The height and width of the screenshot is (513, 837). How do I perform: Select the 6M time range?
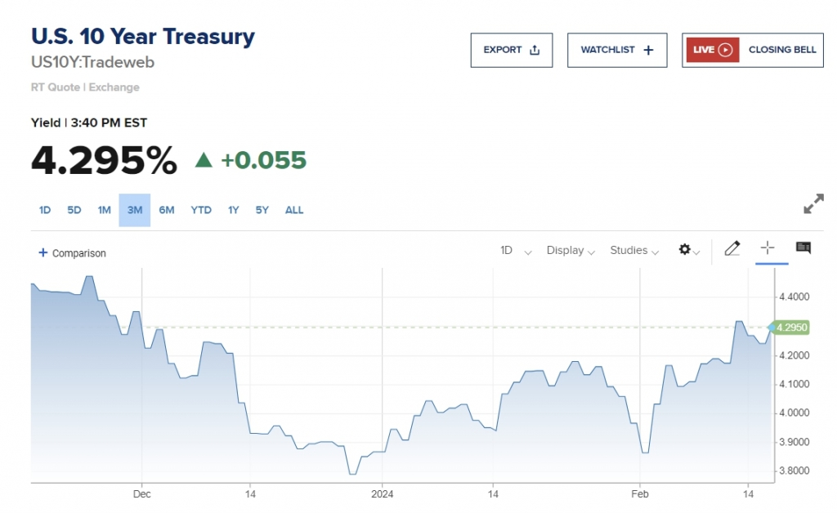click(167, 210)
